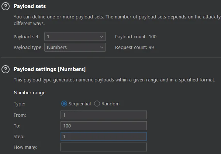Click the Payload type label

(28, 48)
